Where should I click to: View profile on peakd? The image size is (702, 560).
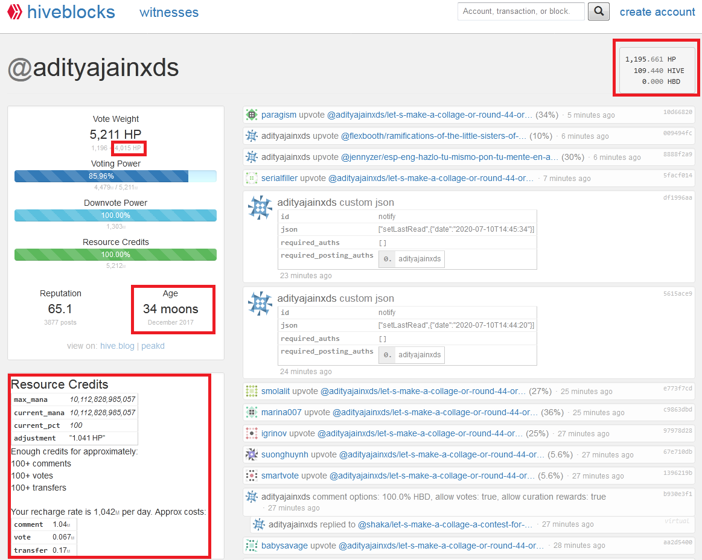pos(153,346)
